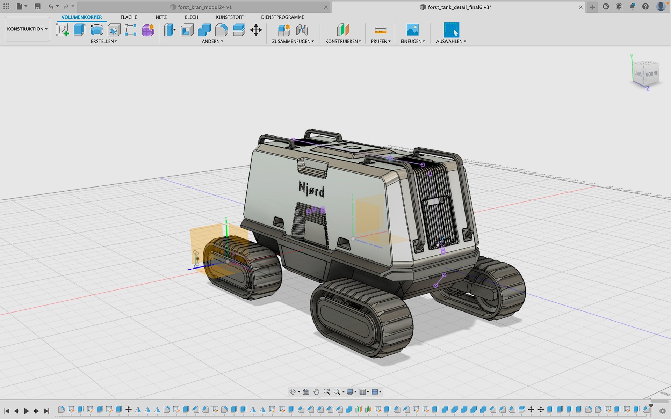This screenshot has width=671, height=419.
Task: Select the Extrude tool
Action: click(80, 30)
